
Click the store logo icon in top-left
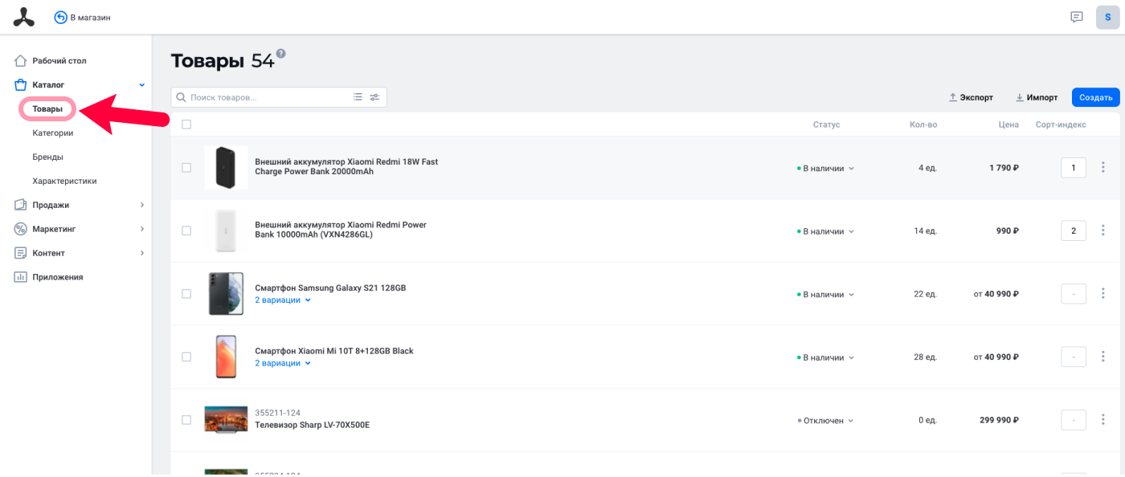[x=23, y=17]
